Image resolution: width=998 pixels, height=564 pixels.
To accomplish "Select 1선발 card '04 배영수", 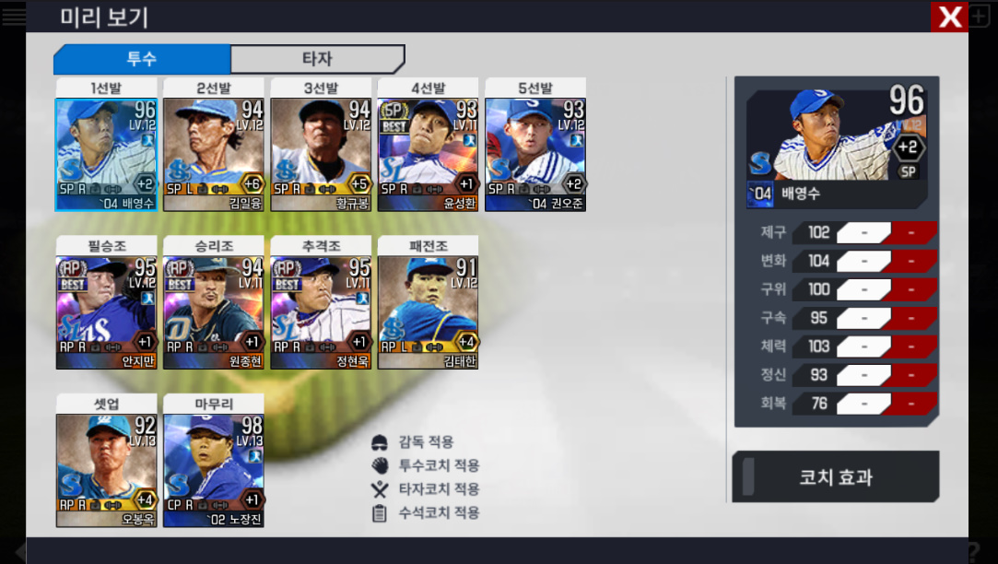I will pyautogui.click(x=106, y=155).
